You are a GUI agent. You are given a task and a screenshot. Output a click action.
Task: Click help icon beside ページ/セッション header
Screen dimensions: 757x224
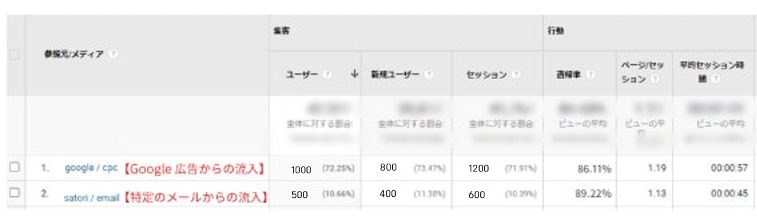[x=654, y=79]
